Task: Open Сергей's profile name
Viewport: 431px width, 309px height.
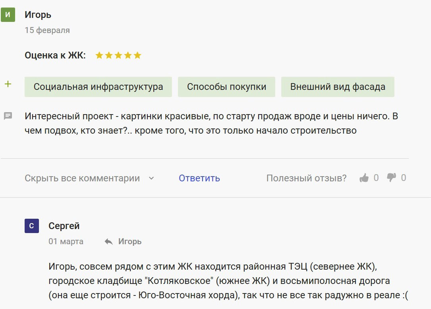Action: click(64, 226)
